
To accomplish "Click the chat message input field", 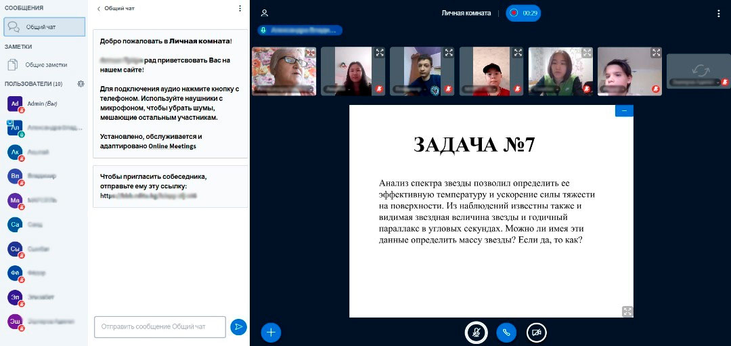I will click(x=160, y=326).
